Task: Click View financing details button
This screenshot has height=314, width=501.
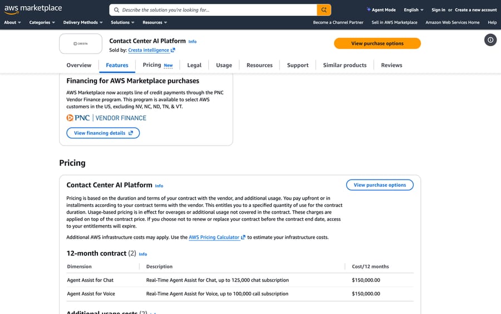Action: coord(103,133)
